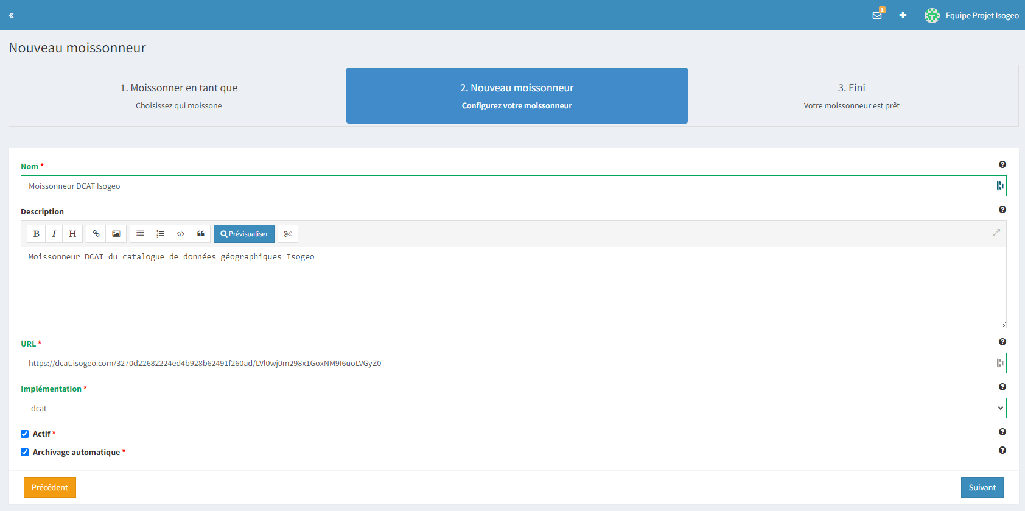Insert ordered numbered list
Image resolution: width=1025 pixels, height=511 pixels.
coord(161,234)
